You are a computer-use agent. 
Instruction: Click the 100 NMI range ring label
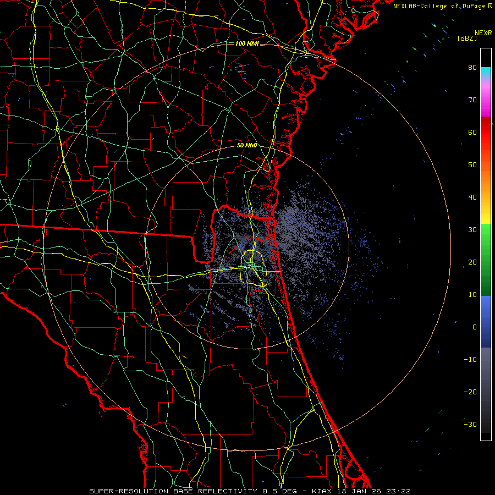(247, 43)
